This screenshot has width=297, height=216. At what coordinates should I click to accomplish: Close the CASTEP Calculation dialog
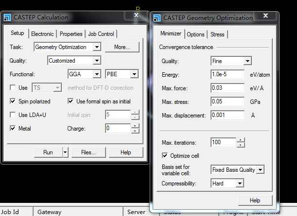pos(136,15)
